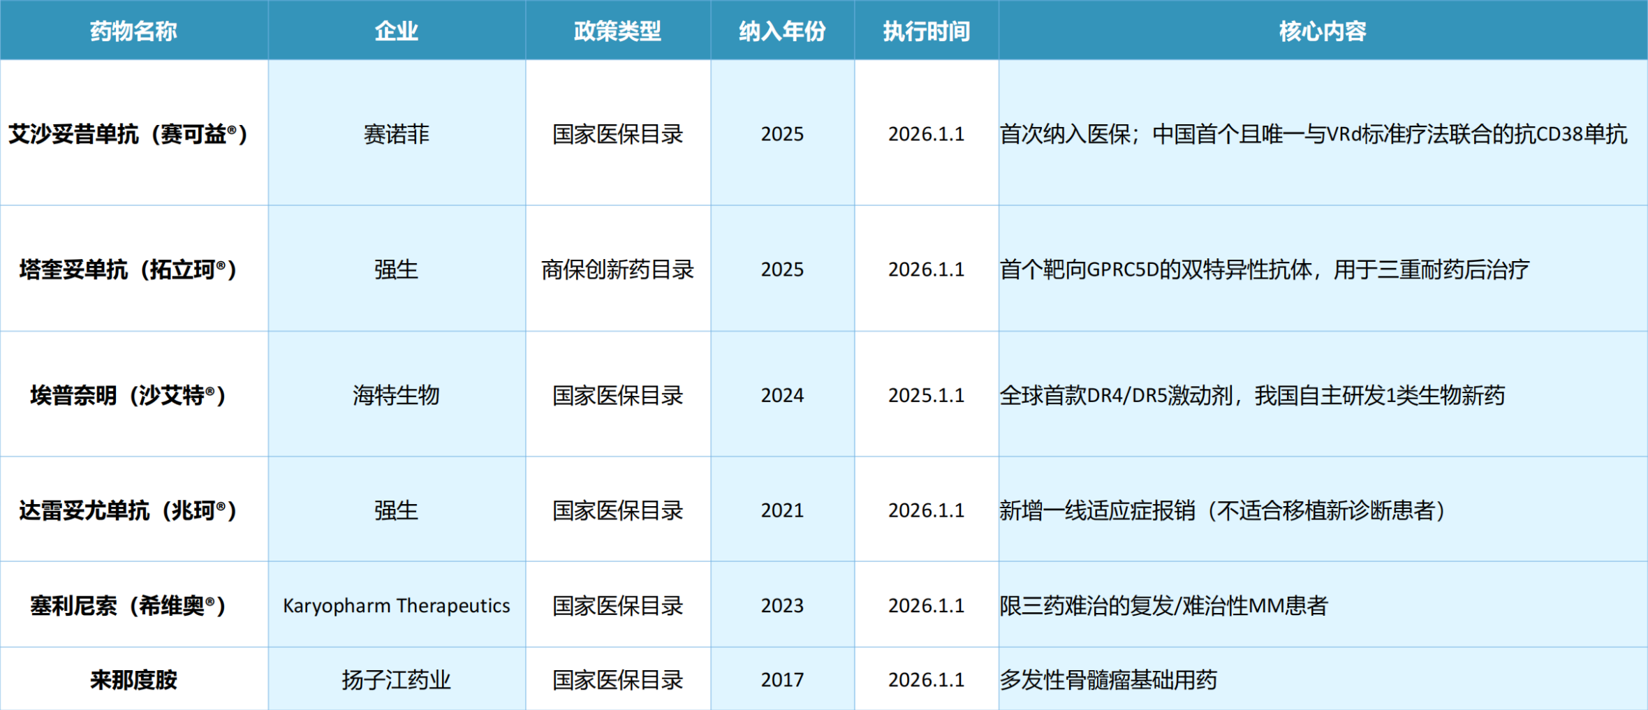This screenshot has height=710, width=1648.
Task: Click the 药物名称 column header
Action: (134, 30)
